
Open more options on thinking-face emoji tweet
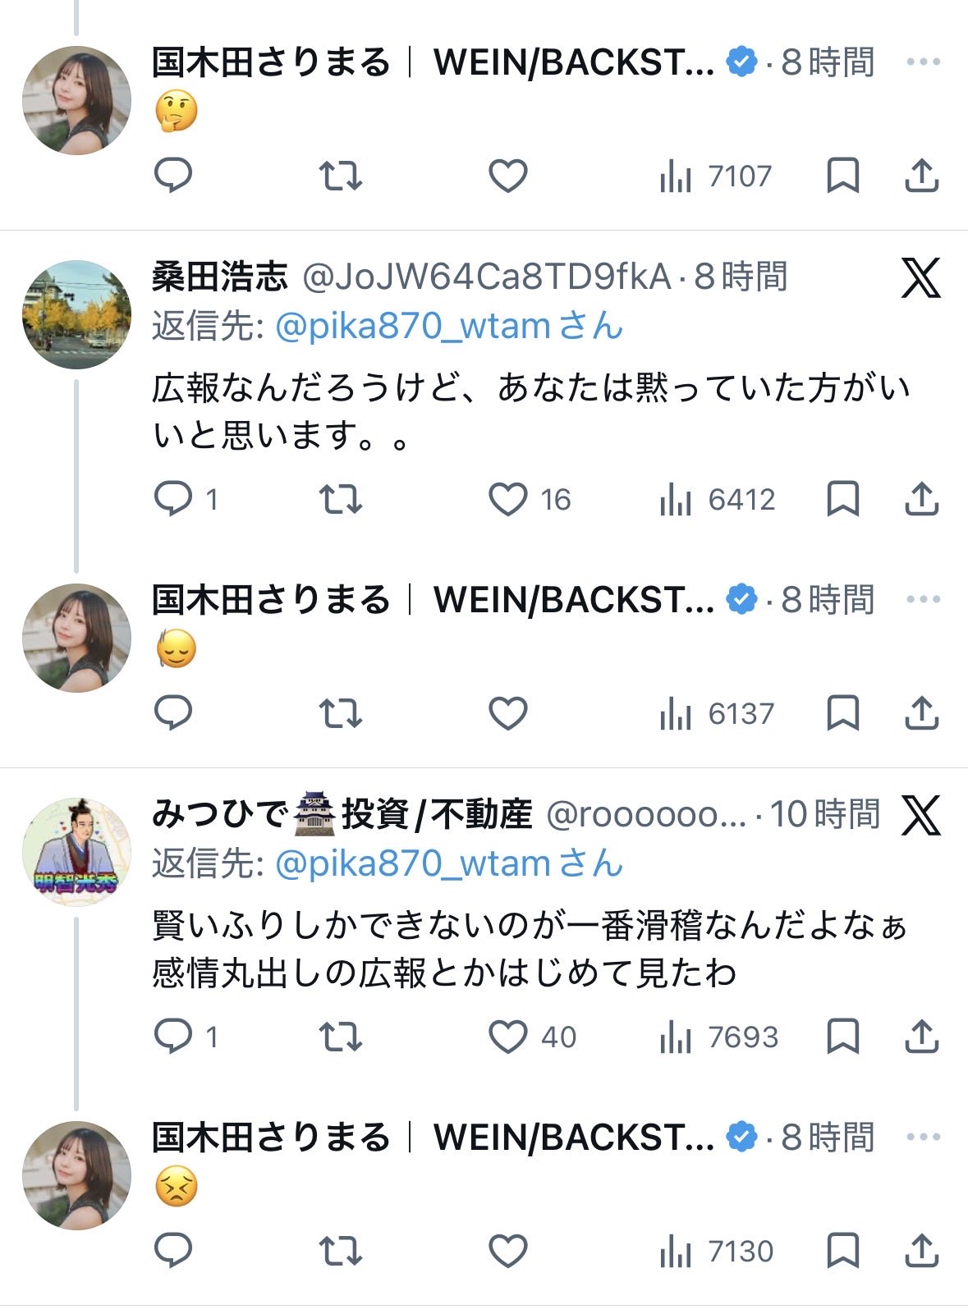[923, 62]
